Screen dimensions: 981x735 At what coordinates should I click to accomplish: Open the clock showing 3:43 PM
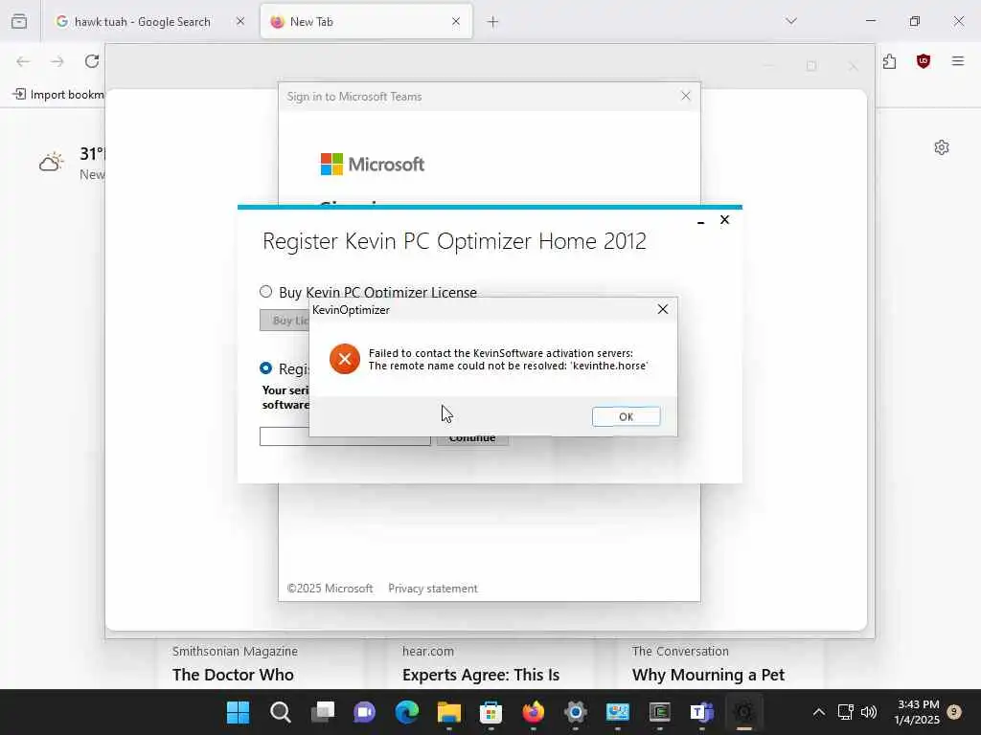pos(917,712)
